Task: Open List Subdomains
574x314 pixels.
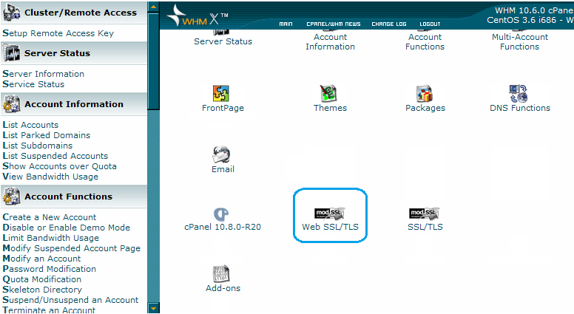Action: (37, 146)
